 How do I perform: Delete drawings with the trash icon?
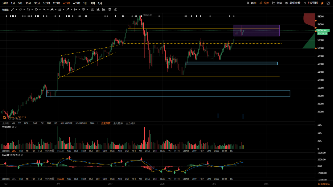[x=109, y=10]
